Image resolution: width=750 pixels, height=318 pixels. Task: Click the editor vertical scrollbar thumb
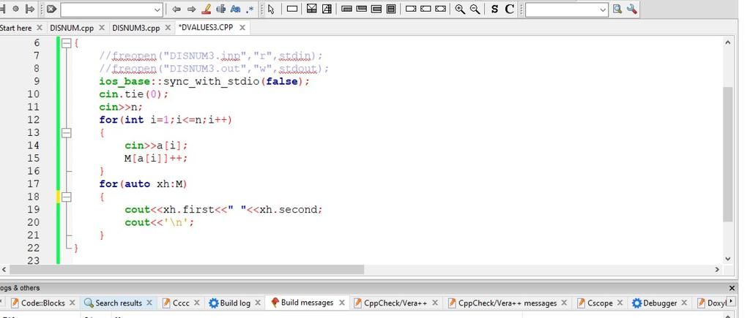[727, 154]
